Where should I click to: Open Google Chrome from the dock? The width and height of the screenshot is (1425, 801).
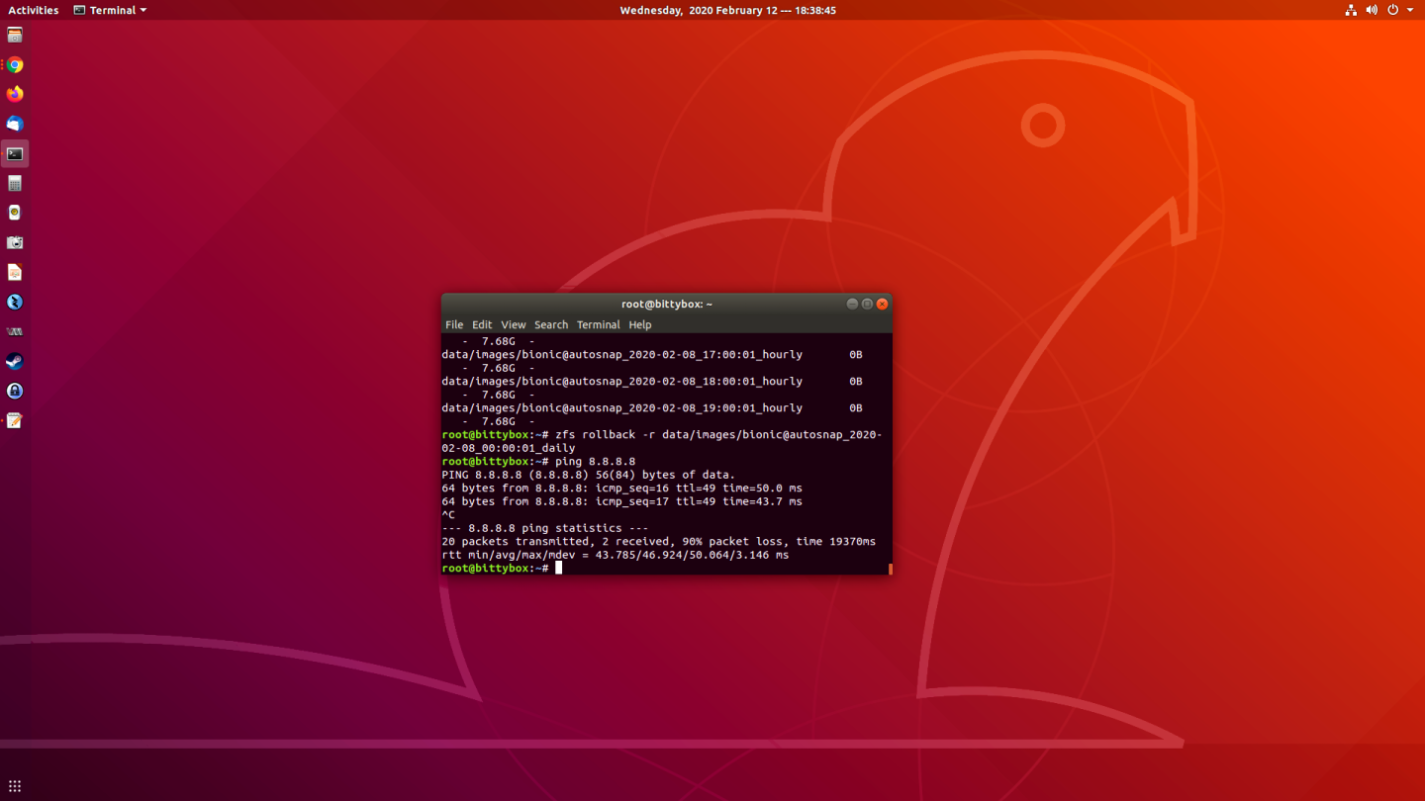[14, 64]
